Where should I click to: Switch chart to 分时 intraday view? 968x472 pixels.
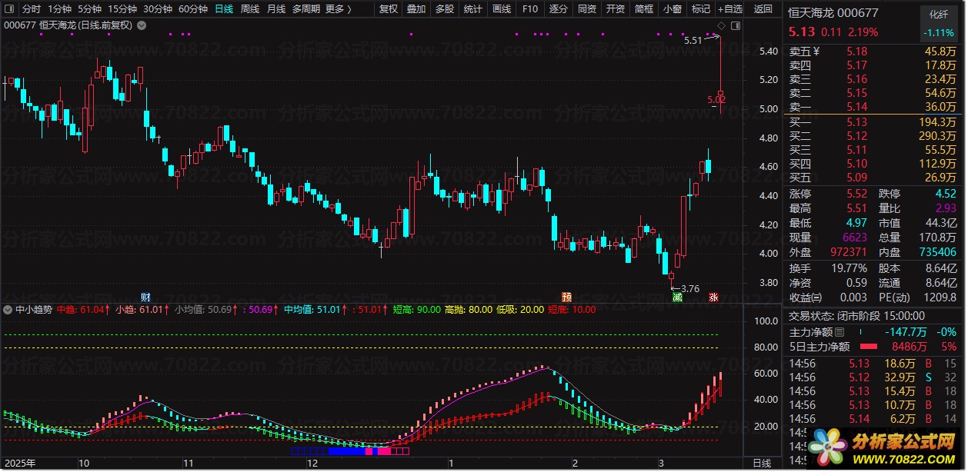31,9
